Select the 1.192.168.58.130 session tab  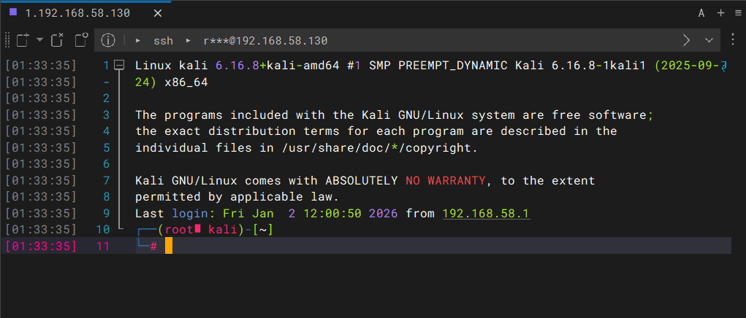(66, 13)
